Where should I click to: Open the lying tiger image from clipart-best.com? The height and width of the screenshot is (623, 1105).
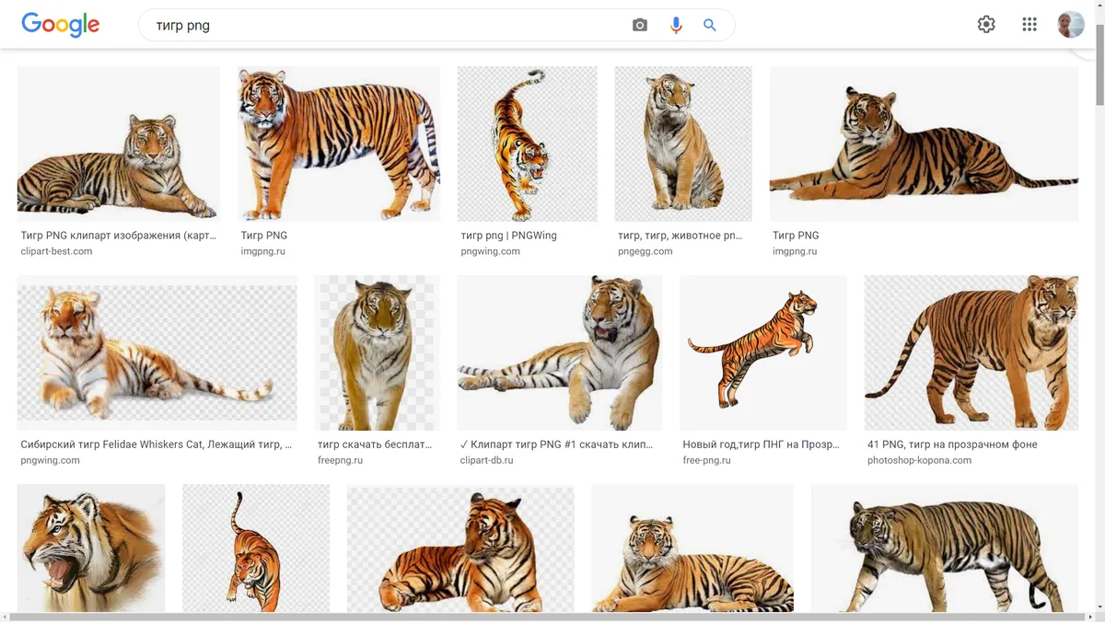pos(119,144)
